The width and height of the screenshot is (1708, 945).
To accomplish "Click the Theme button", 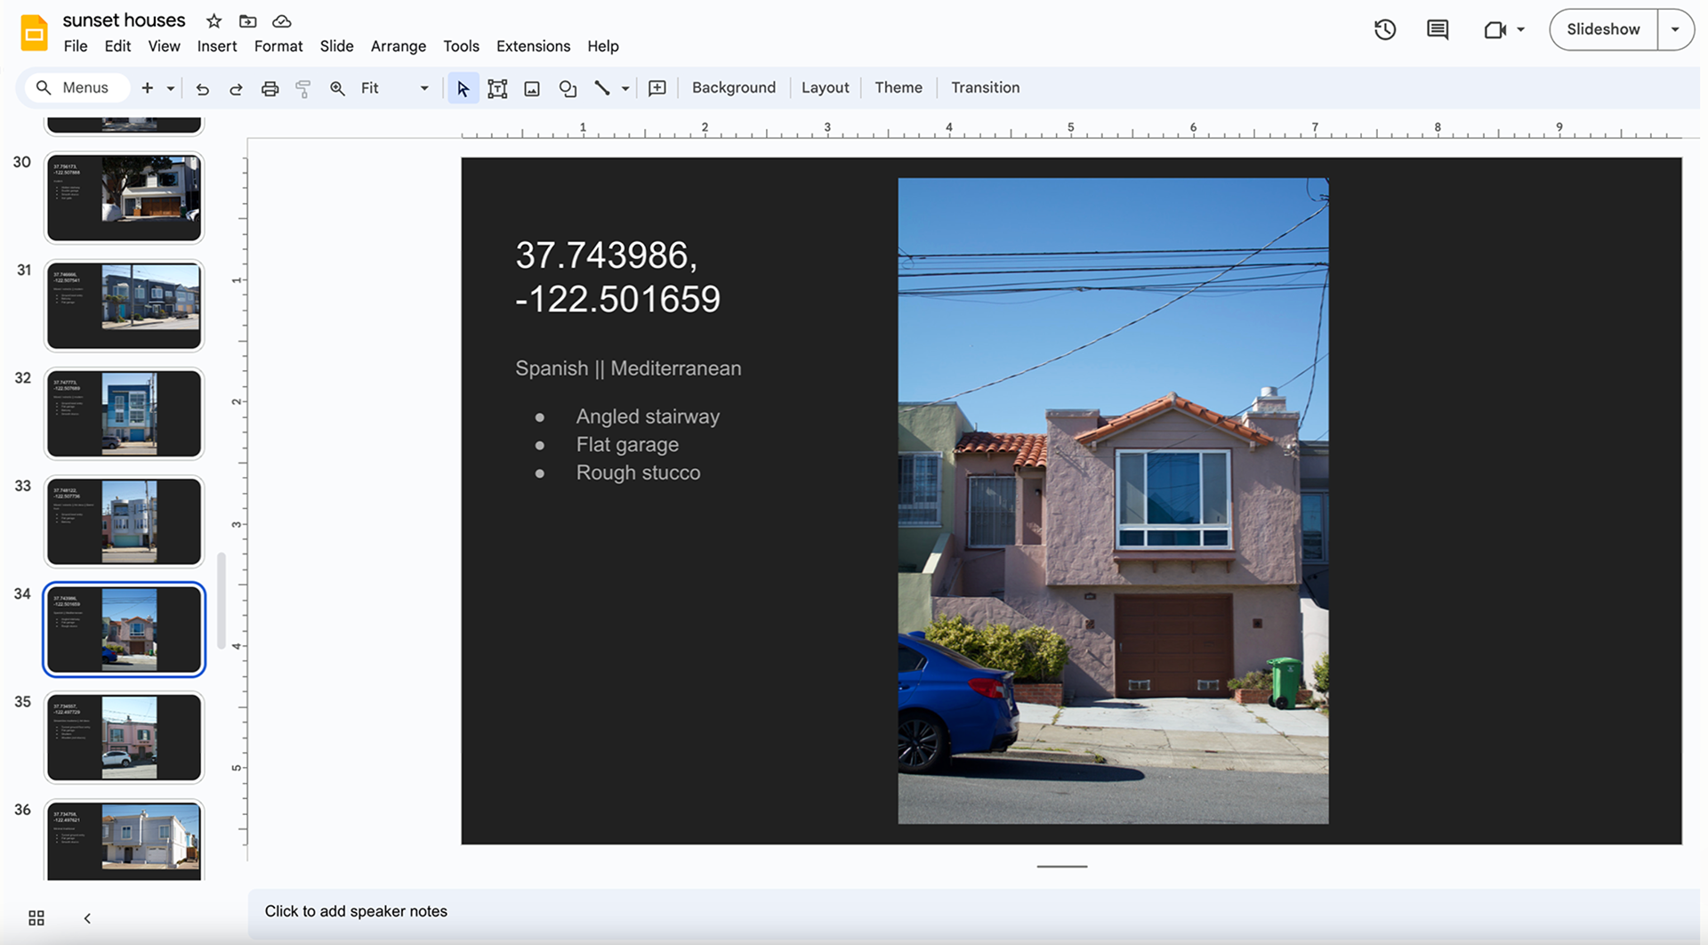I will click(x=898, y=88).
